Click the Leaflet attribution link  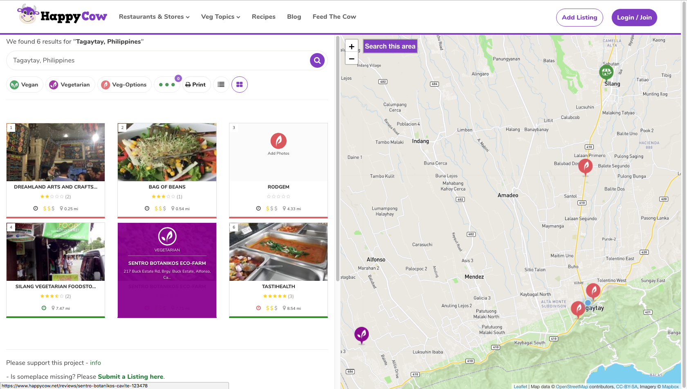click(520, 387)
